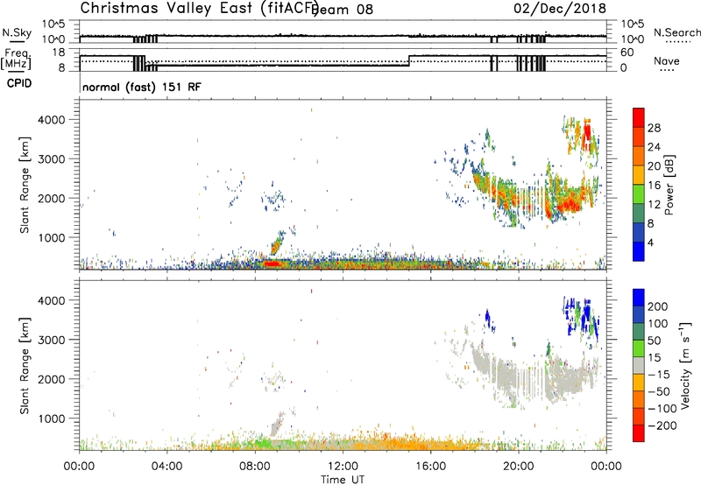Click the red top segment of power colorbar
The image size is (701, 485).
pos(639,118)
